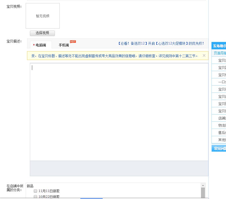Screen dimensions: 226x199
Task: Click the 选择视频 button
Action: tap(42, 33)
